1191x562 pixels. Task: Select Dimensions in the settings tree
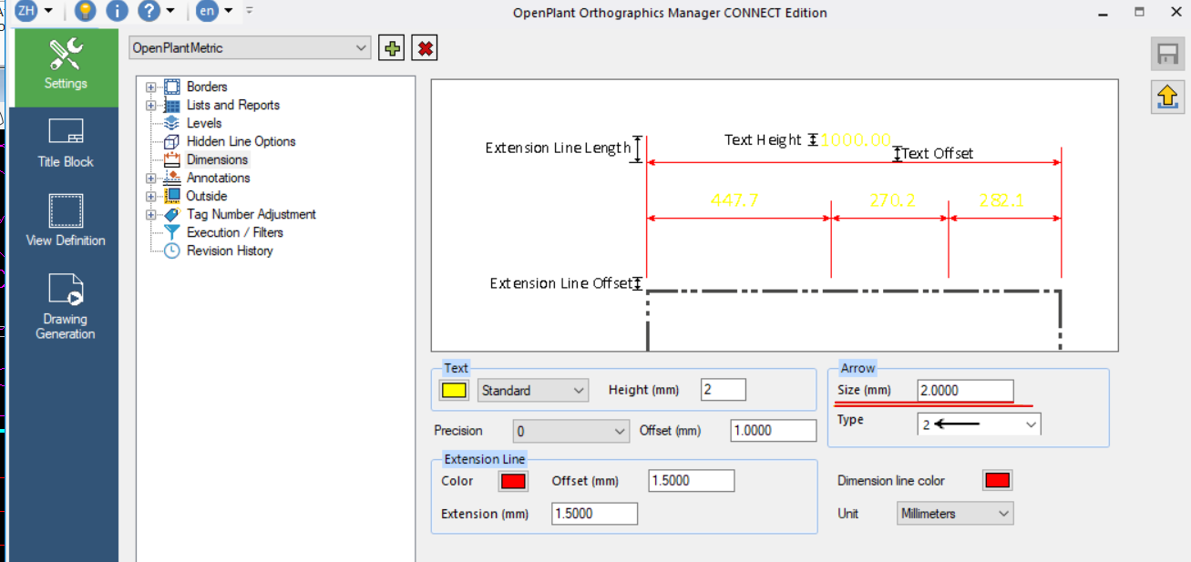(217, 159)
